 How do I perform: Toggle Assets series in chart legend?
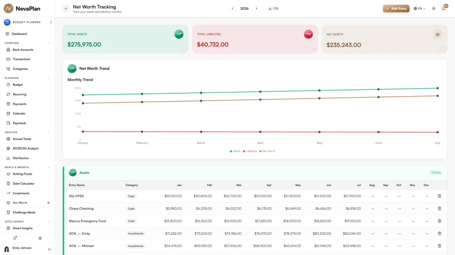[x=235, y=151]
